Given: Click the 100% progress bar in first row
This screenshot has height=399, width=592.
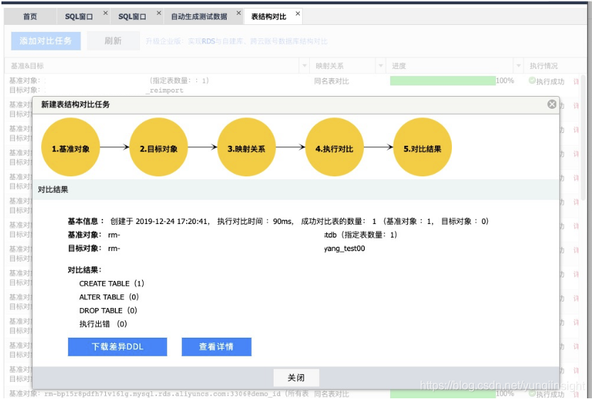Looking at the screenshot, I should coord(443,80).
